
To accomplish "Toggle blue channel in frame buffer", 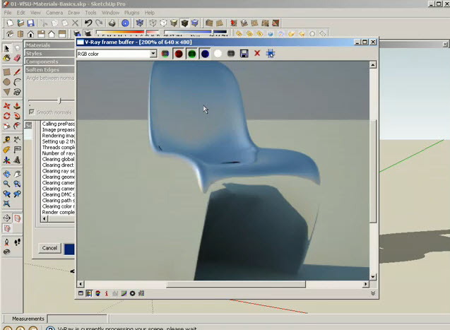I will coord(205,54).
